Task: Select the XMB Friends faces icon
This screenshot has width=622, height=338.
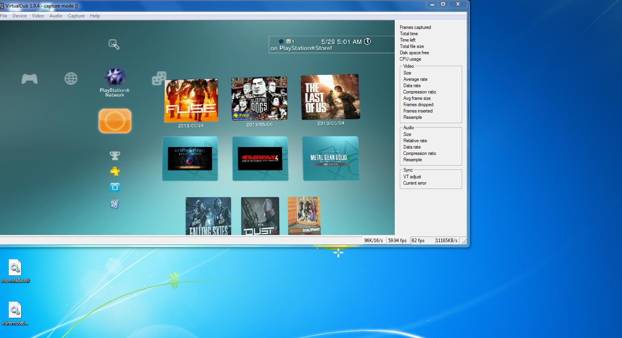Action: [x=159, y=78]
